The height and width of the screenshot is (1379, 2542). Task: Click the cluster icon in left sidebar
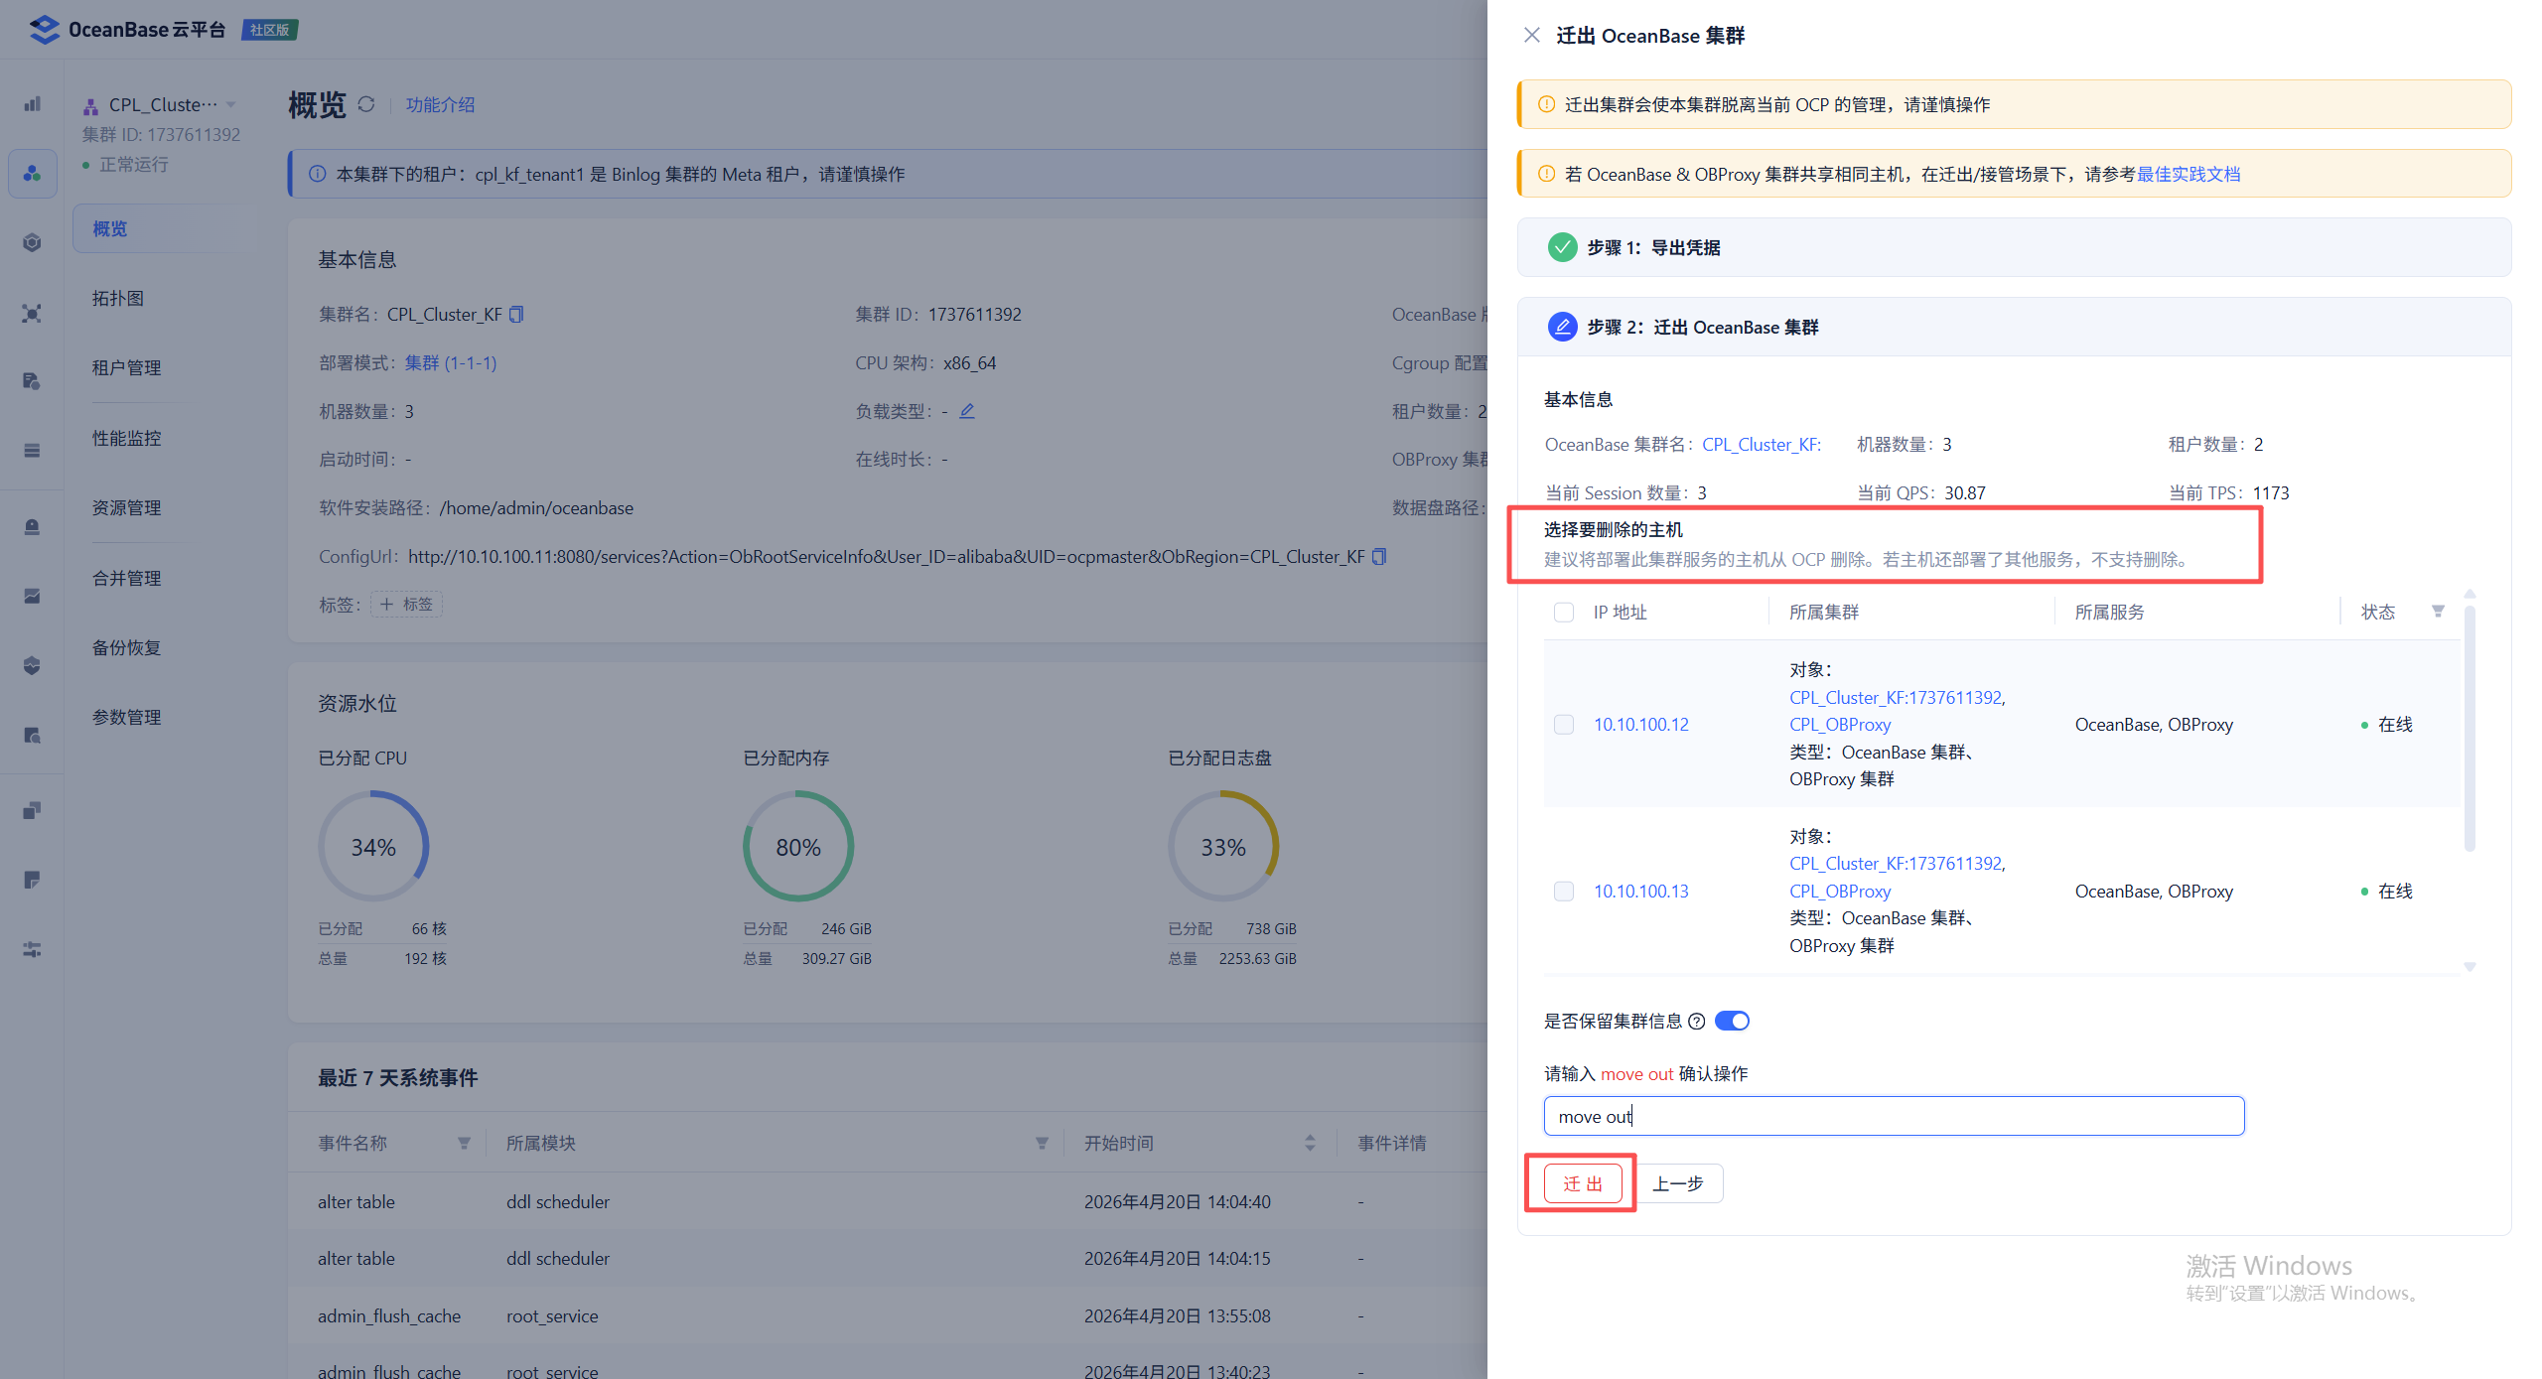(x=33, y=174)
